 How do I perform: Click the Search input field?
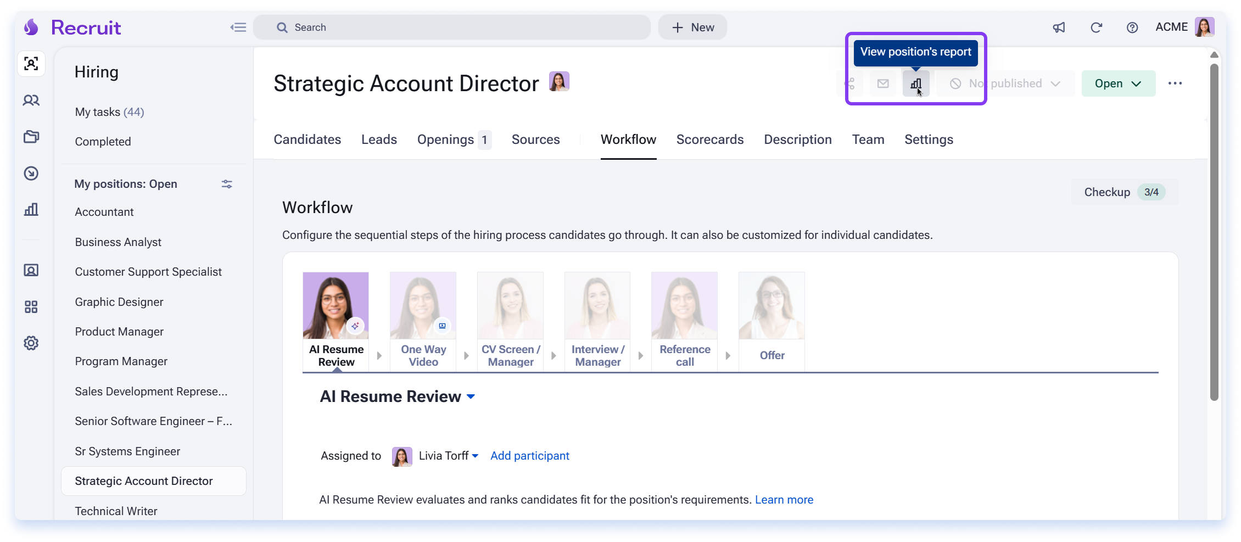(452, 27)
